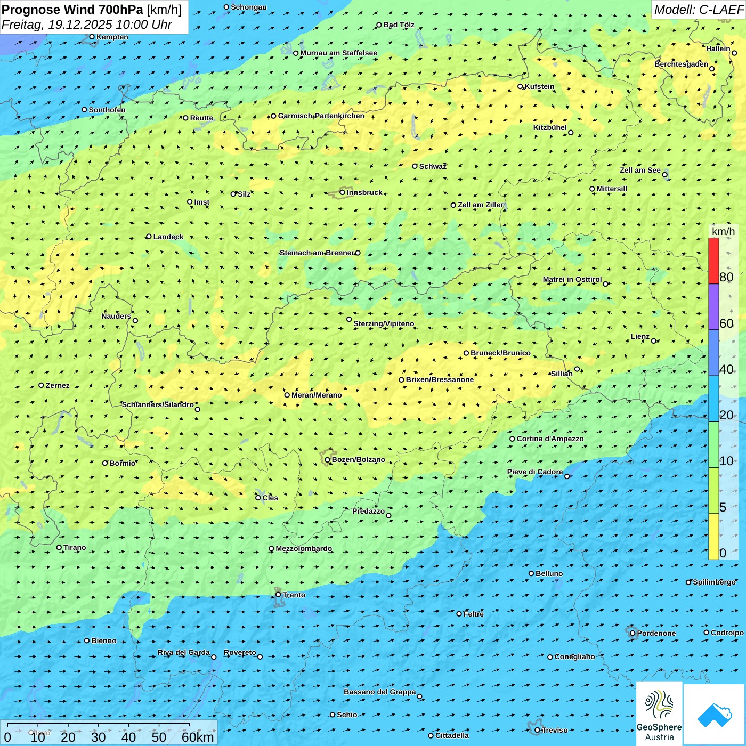Viewport: 746px width, 746px height.
Task: Click the Cortina d'Ampezzo marker
Action: [512, 439]
